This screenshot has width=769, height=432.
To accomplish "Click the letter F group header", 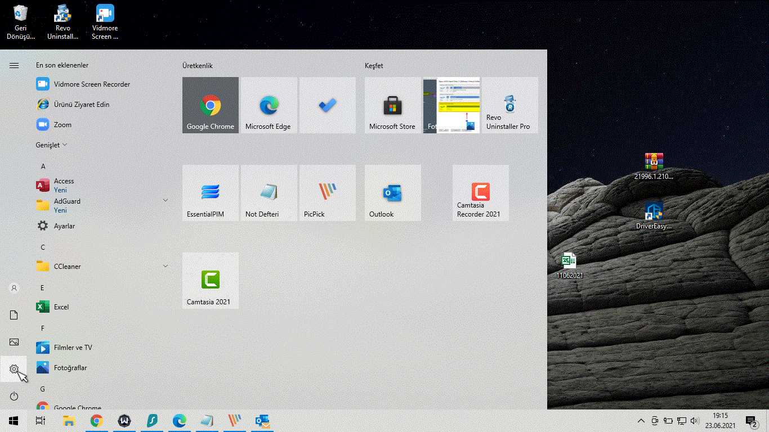I will 42,328.
